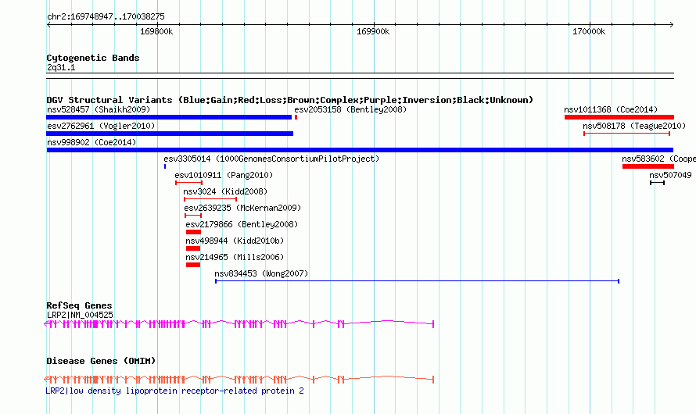
Task: Click the LRP2|NM_004525 transcript label
Action: click(80, 315)
